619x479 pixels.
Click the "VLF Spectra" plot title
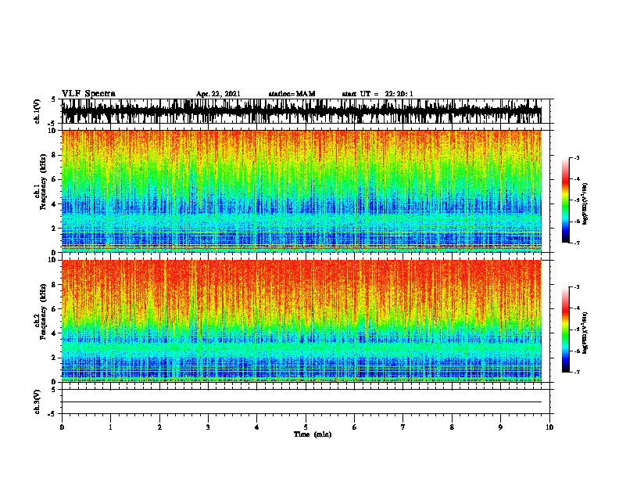[x=88, y=94]
